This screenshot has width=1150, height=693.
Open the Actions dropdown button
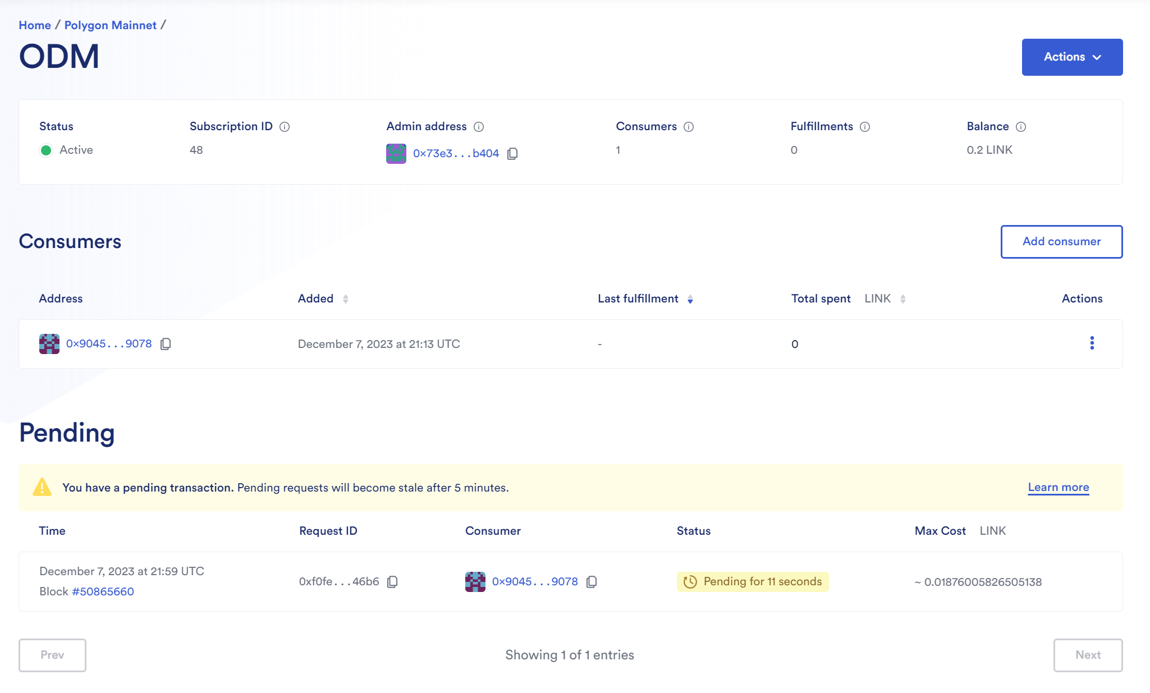pyautogui.click(x=1072, y=57)
